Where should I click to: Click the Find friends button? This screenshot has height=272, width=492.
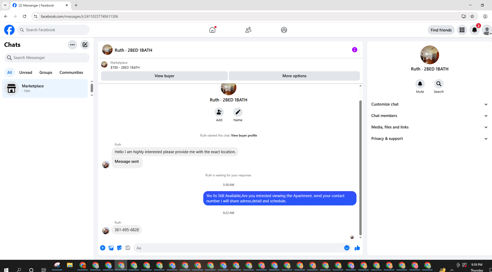(441, 30)
